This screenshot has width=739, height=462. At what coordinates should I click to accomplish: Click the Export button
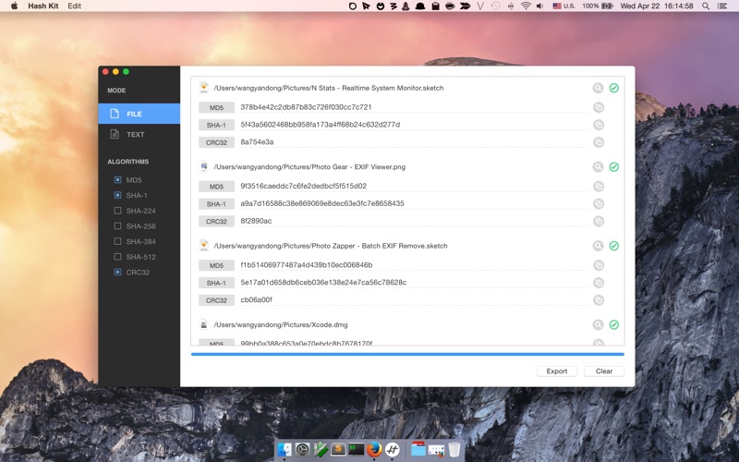click(x=557, y=371)
